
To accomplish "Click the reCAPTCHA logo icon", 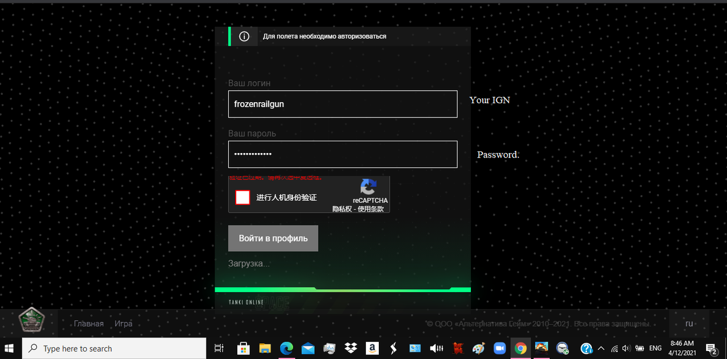I will coord(369,187).
